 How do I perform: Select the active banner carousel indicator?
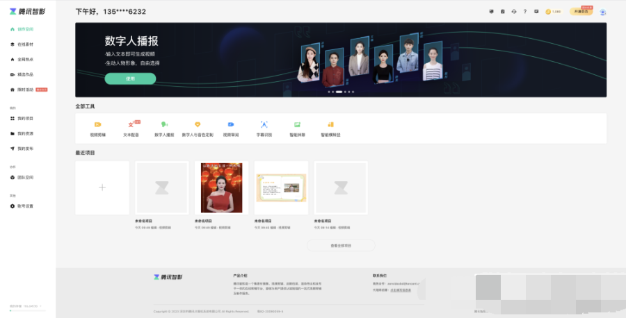click(339, 92)
